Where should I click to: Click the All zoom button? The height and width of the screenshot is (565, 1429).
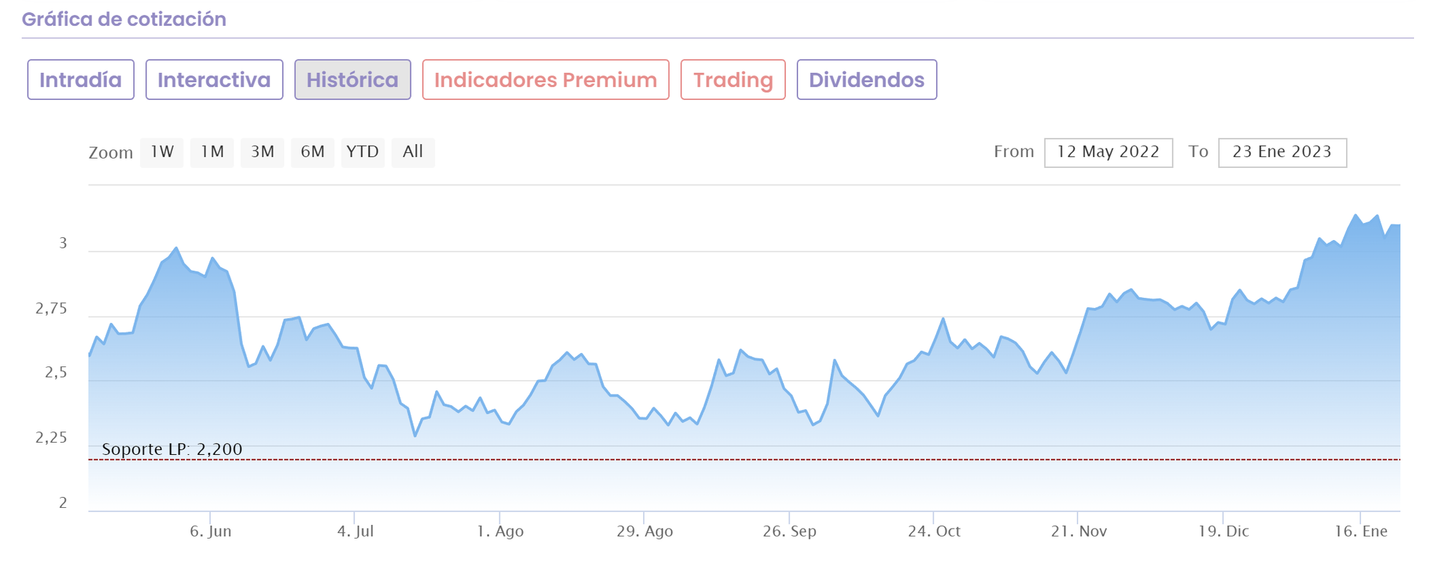(x=413, y=152)
